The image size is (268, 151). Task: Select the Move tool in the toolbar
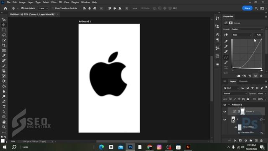click(x=4, y=25)
